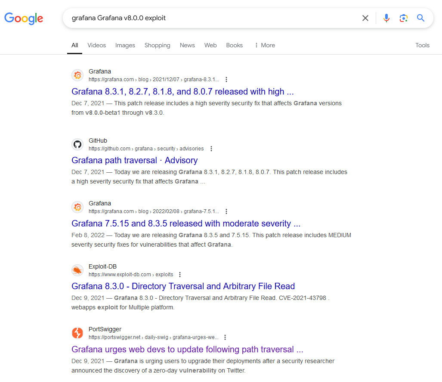Open 'Grafana 8.3.0 - Directory Traversal' Exploit-DB link
442x382 pixels.
coord(183,286)
